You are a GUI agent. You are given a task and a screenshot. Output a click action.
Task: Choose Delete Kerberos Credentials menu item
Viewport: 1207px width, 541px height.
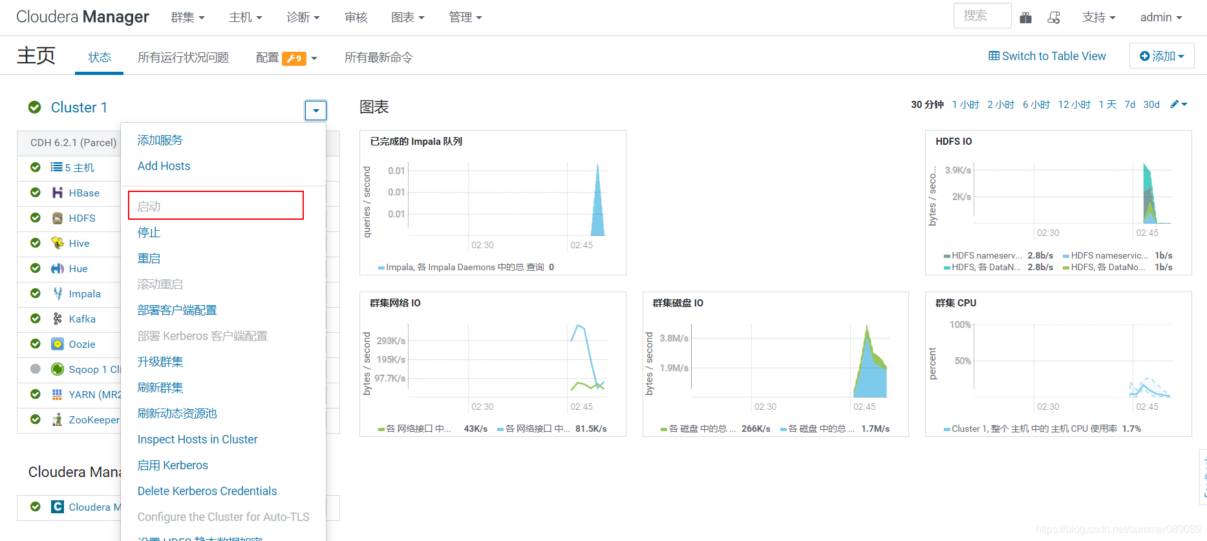208,491
